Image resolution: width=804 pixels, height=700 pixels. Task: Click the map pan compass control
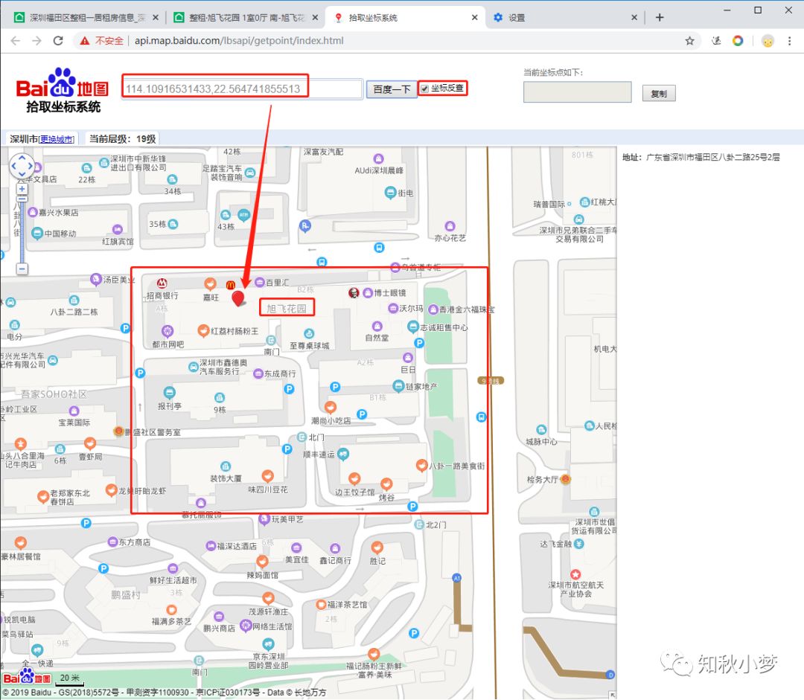tap(22, 166)
